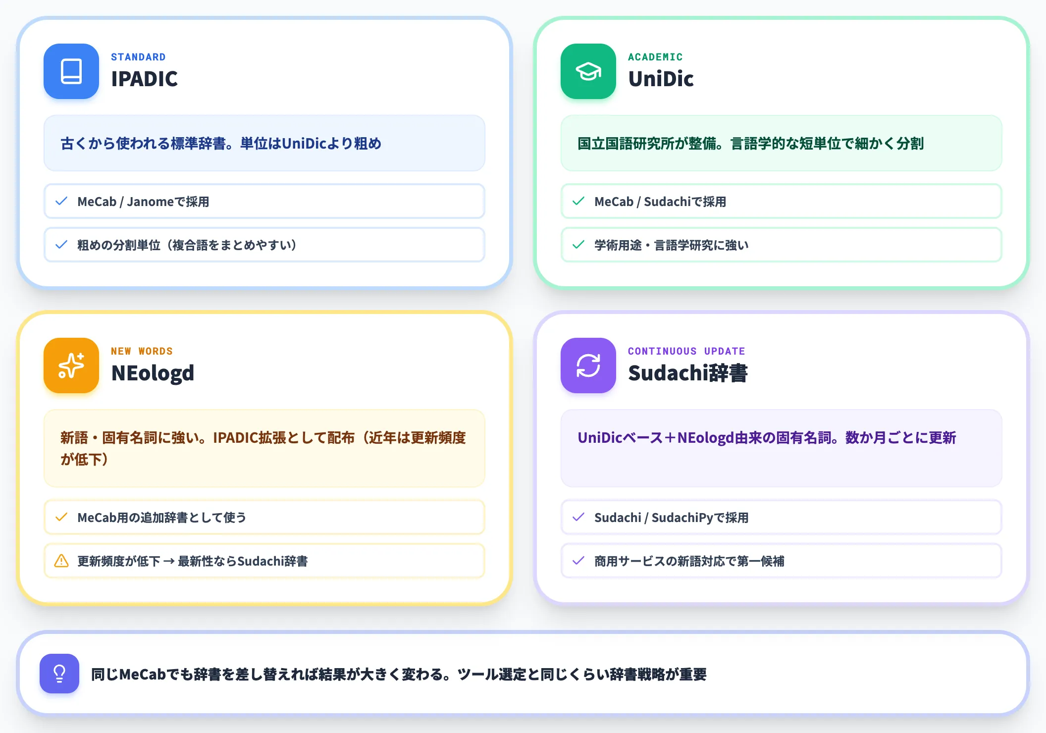Click checkmark beside Sudachi / SudachiPyで採用
The width and height of the screenshot is (1046, 733).
(x=578, y=517)
